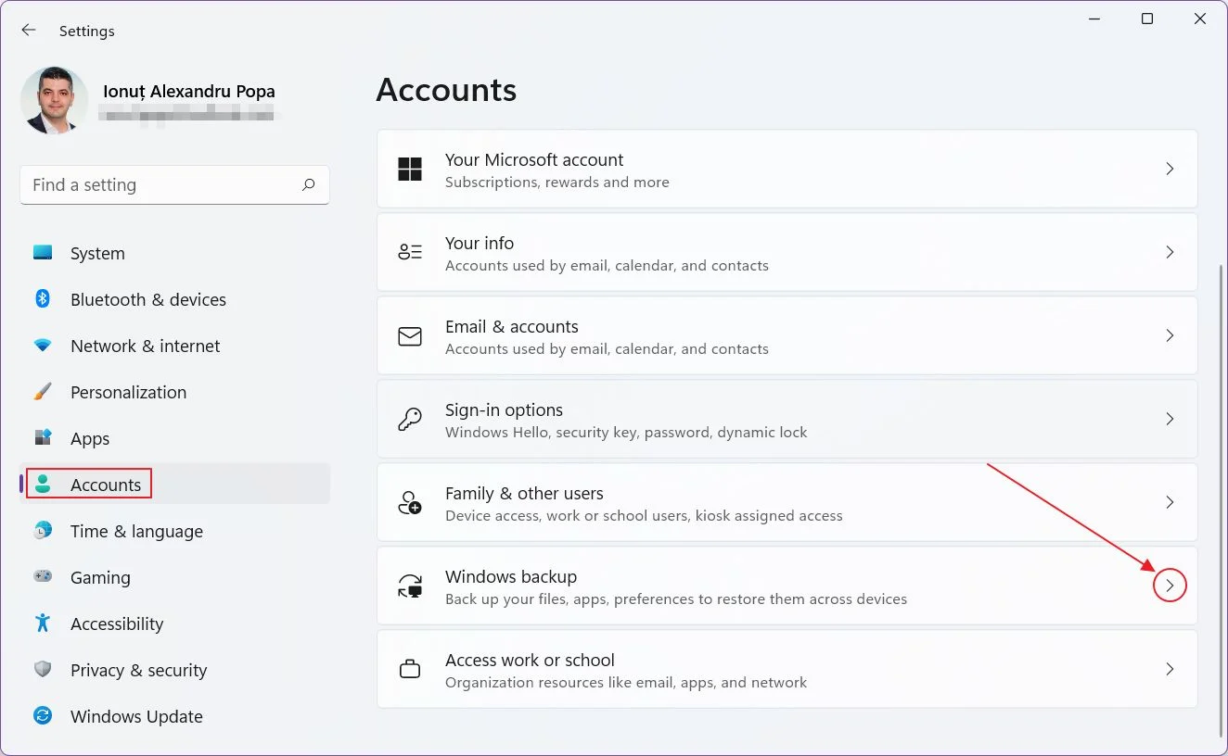Open Email & accounts title

512,326
